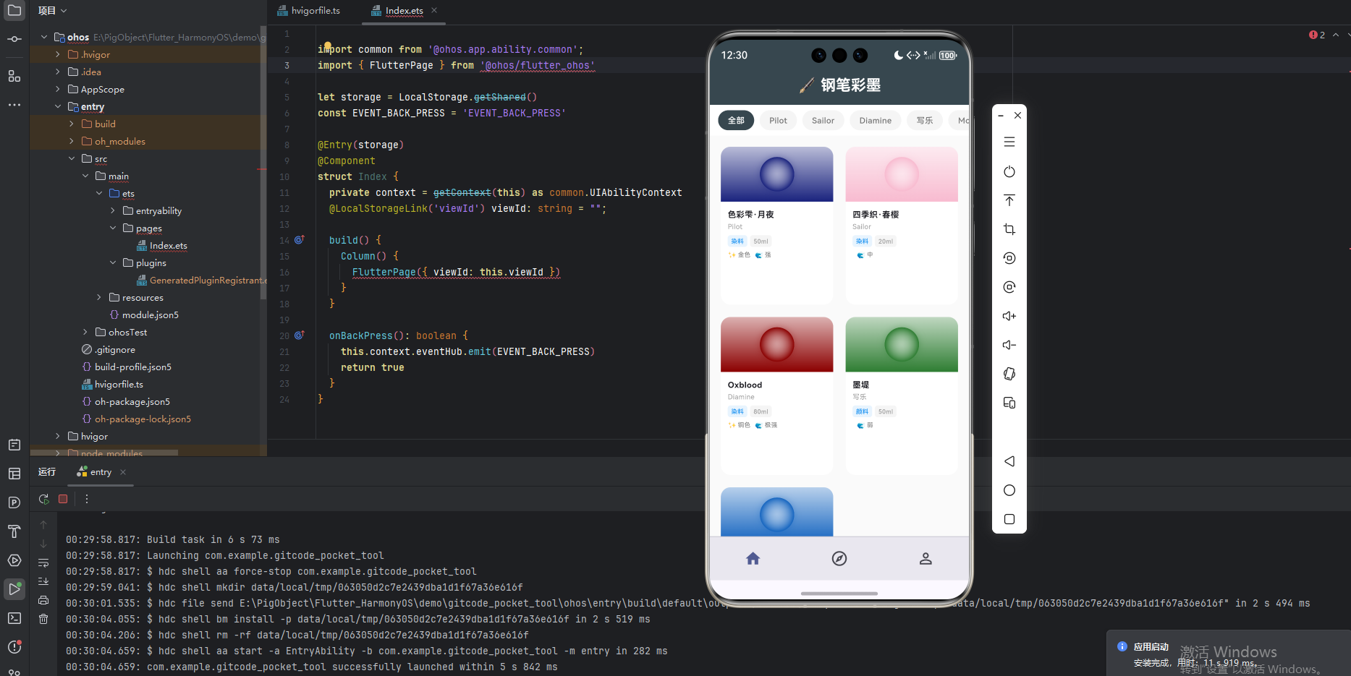The height and width of the screenshot is (676, 1351).
Task: Open 色彩雫·月夜 ink card
Action: click(776, 225)
